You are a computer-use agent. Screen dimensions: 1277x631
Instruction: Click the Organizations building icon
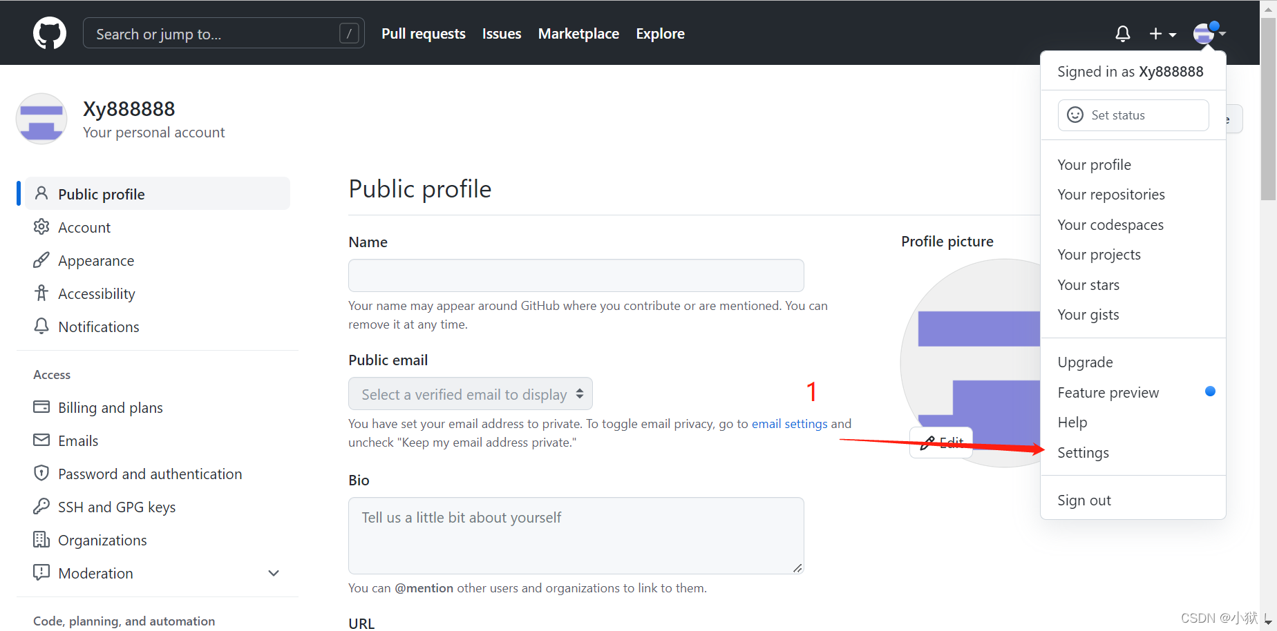pyautogui.click(x=41, y=539)
